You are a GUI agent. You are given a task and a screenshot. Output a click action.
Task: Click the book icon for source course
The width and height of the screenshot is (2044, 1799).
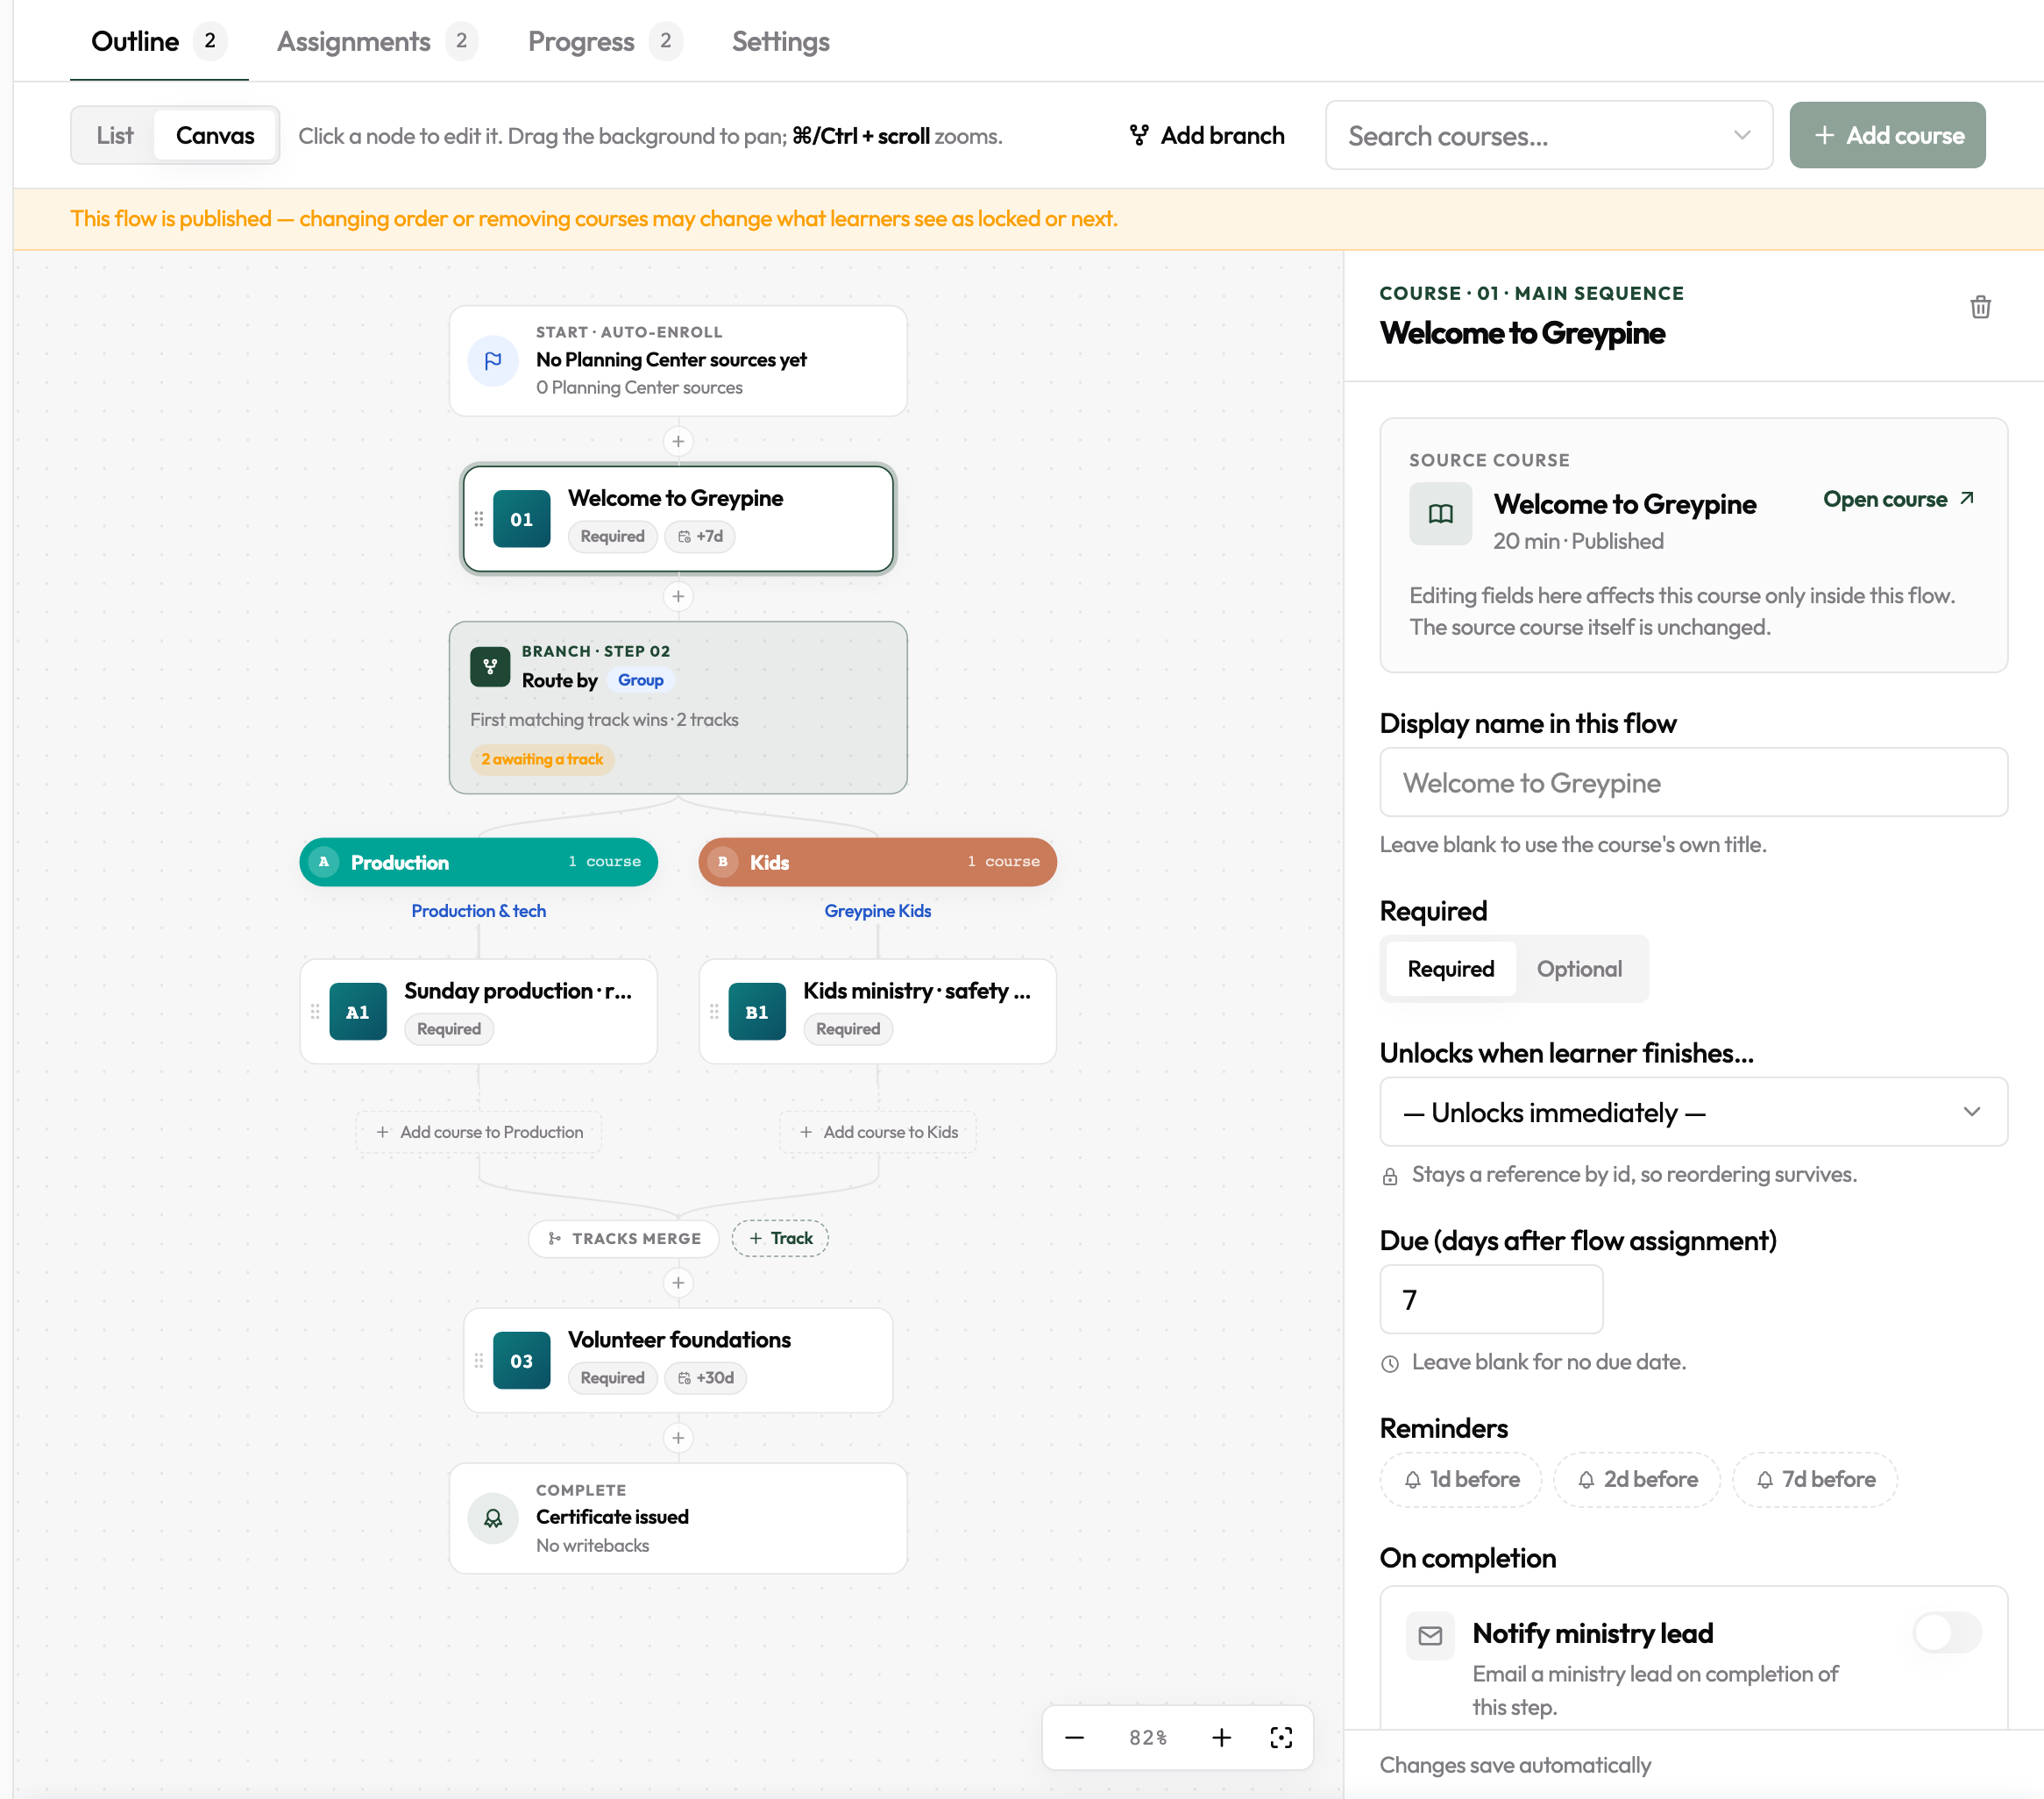tap(1440, 514)
